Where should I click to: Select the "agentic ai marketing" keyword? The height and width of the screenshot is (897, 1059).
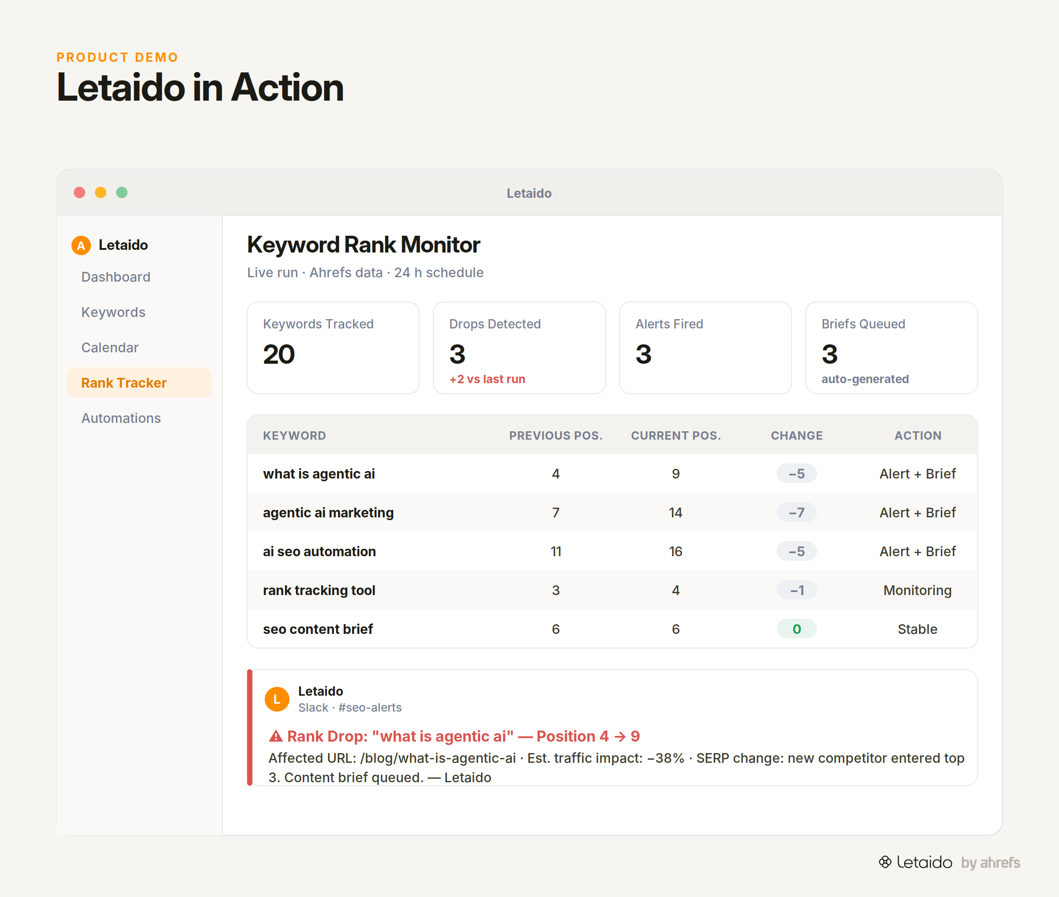[328, 512]
